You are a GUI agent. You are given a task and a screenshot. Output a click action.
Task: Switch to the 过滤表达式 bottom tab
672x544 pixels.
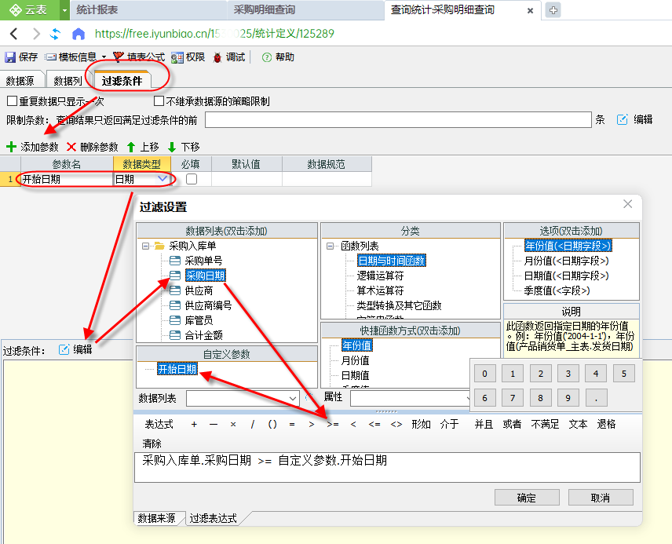pos(213,518)
